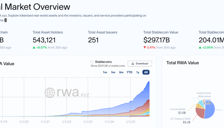Click the green up-triangle under Total Asset Holders
Screen dimensions: 224x128
[x=34, y=47]
